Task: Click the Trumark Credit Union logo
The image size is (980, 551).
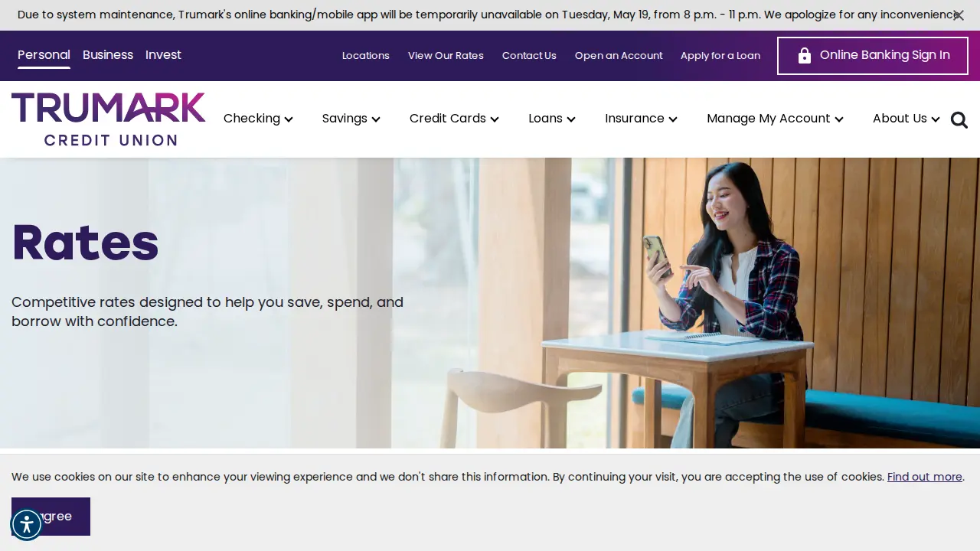Action: point(109,119)
